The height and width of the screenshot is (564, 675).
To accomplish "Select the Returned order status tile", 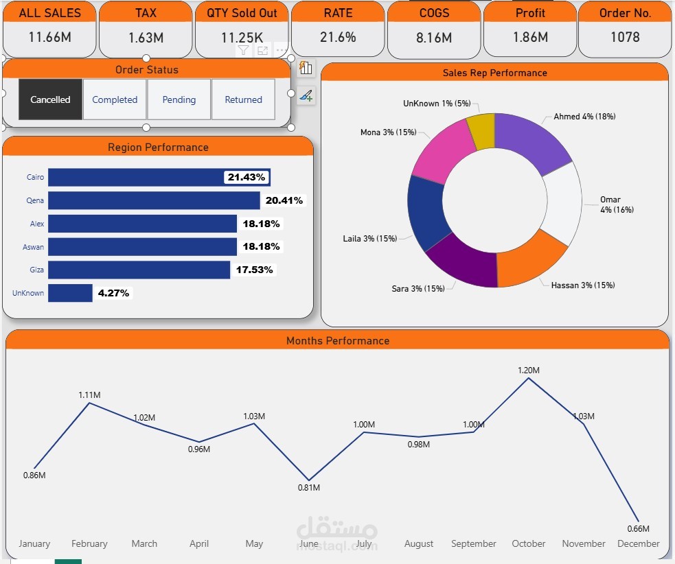I will [x=243, y=99].
